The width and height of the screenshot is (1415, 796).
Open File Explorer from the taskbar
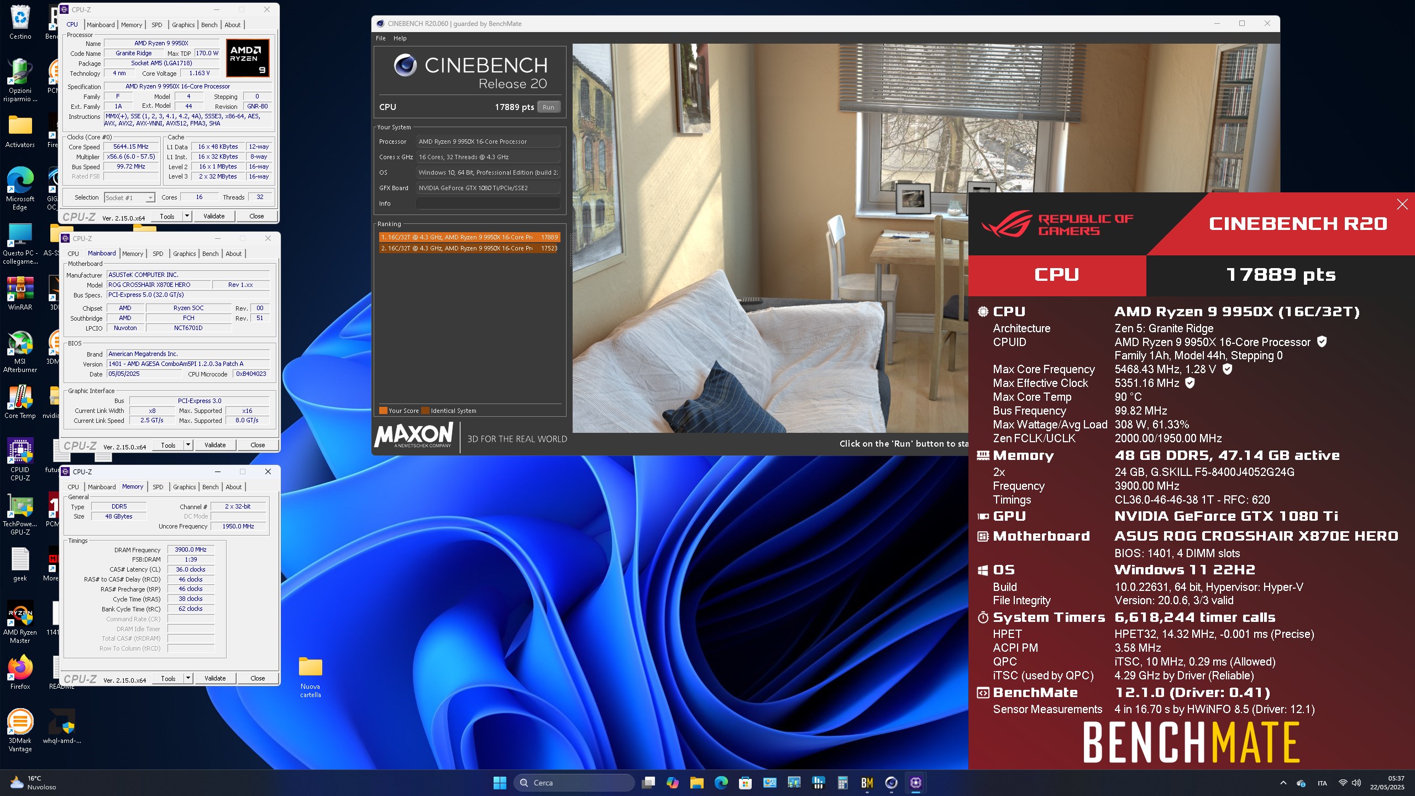(x=696, y=783)
